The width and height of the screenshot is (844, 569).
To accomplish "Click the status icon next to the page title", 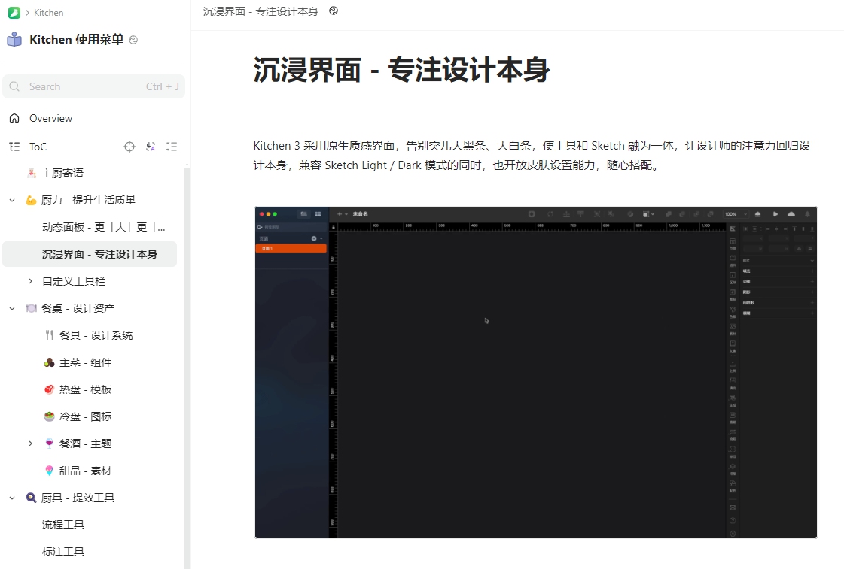I will pos(334,11).
